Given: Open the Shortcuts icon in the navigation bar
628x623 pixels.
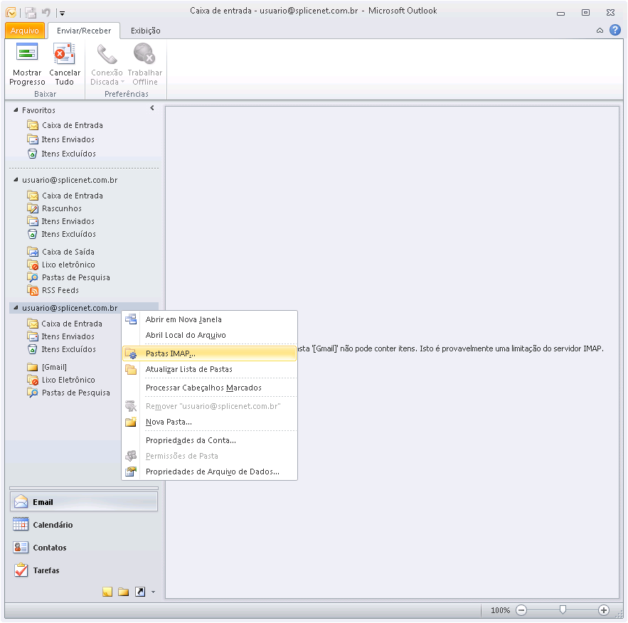Looking at the screenshot, I should 140,592.
